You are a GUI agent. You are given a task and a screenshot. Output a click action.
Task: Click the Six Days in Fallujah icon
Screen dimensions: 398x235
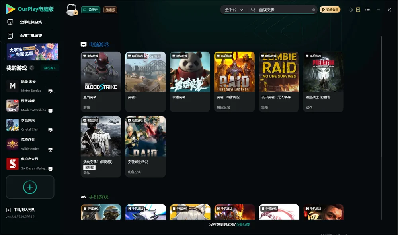point(12,164)
